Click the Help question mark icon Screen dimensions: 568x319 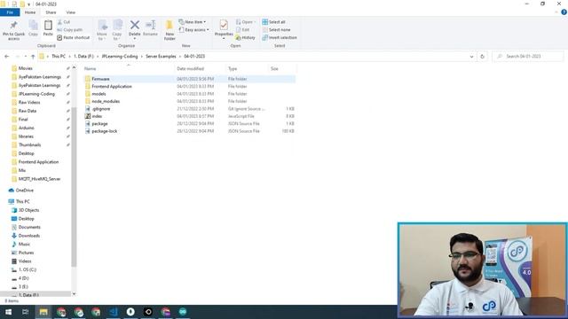pos(564,12)
